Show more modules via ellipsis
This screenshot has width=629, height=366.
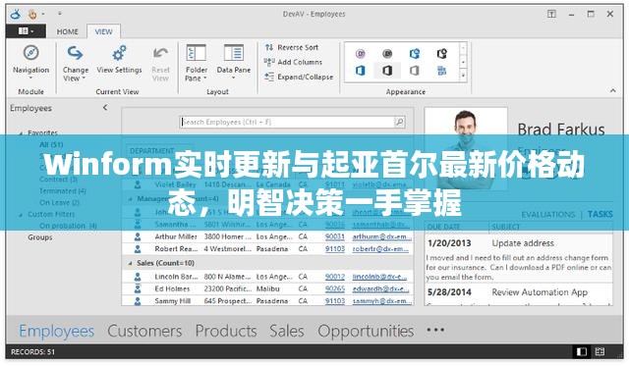435,330
